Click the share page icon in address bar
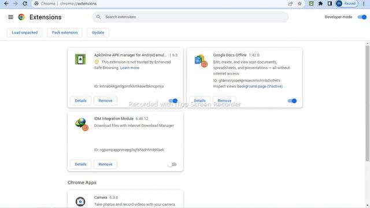Image resolution: width=370 pixels, height=208 pixels. (290, 3)
